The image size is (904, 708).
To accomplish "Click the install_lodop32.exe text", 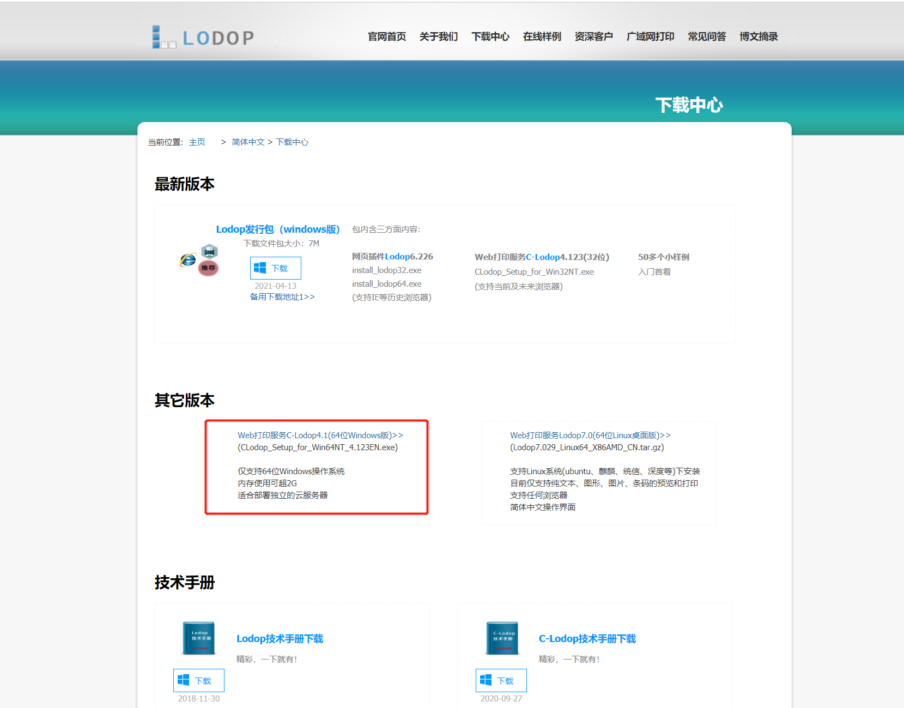I will point(387,270).
